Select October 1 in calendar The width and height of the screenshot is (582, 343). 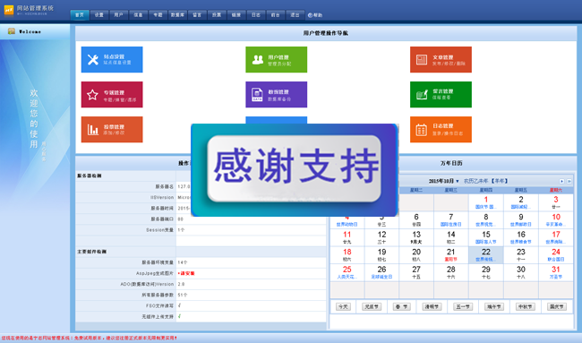point(486,202)
